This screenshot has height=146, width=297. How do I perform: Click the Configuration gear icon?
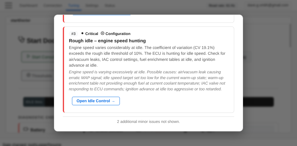tap(102, 33)
